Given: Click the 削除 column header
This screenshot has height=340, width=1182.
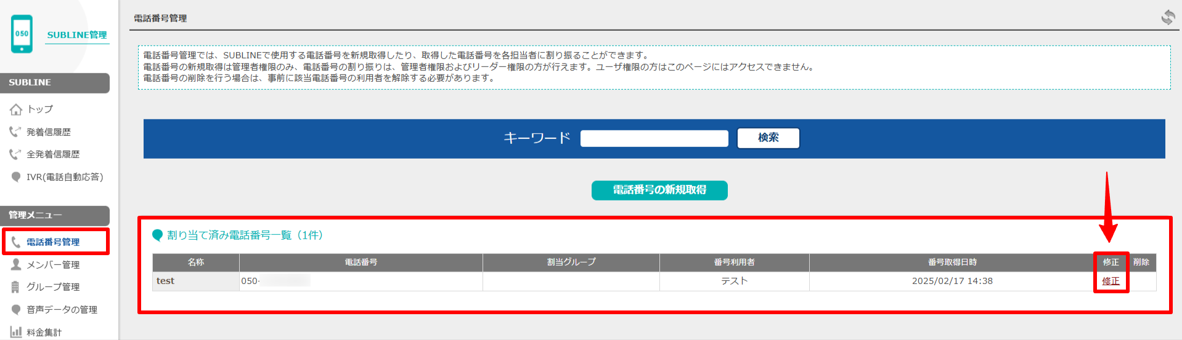Looking at the screenshot, I should coord(1141,263).
